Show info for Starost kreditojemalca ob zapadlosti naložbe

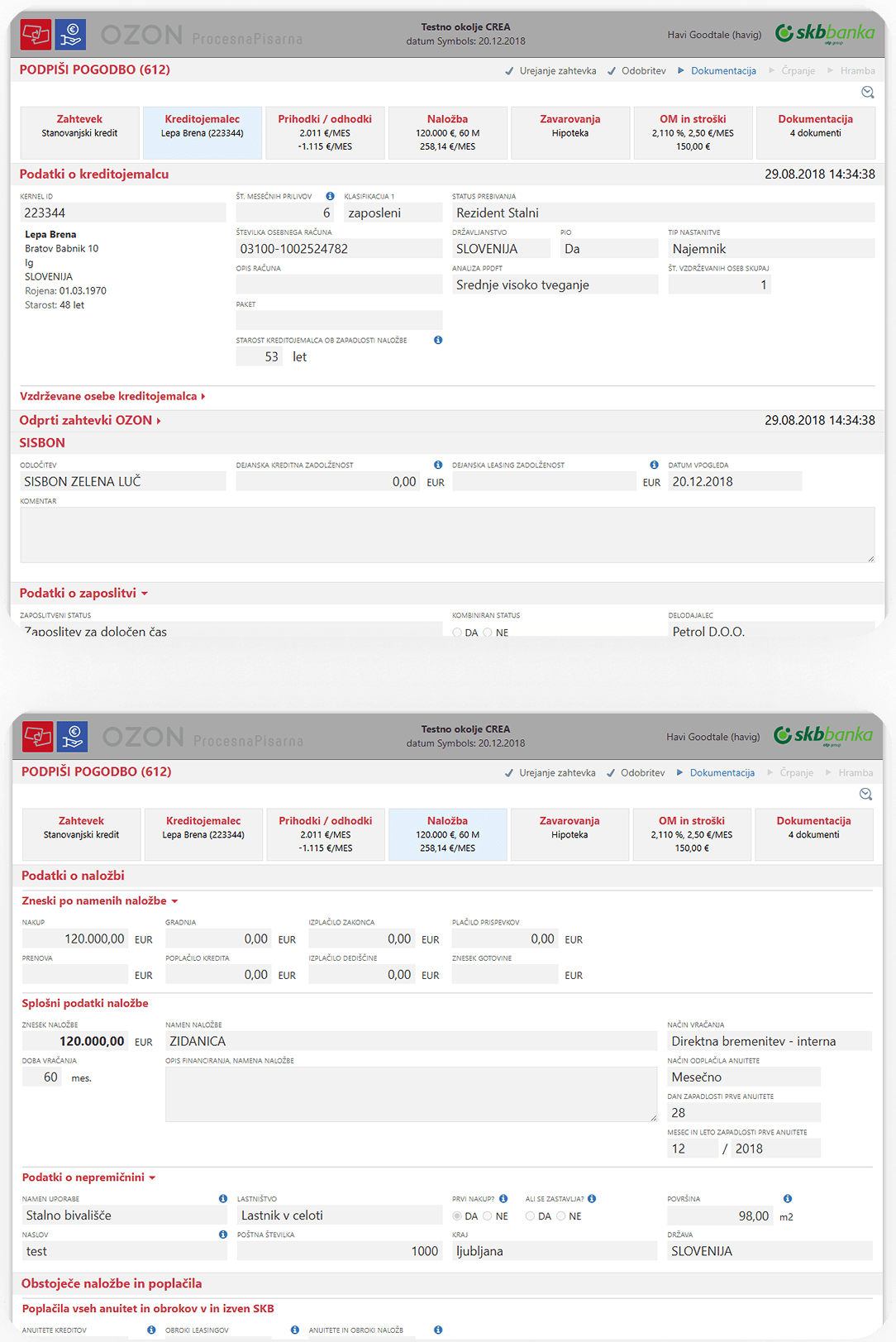(x=438, y=340)
